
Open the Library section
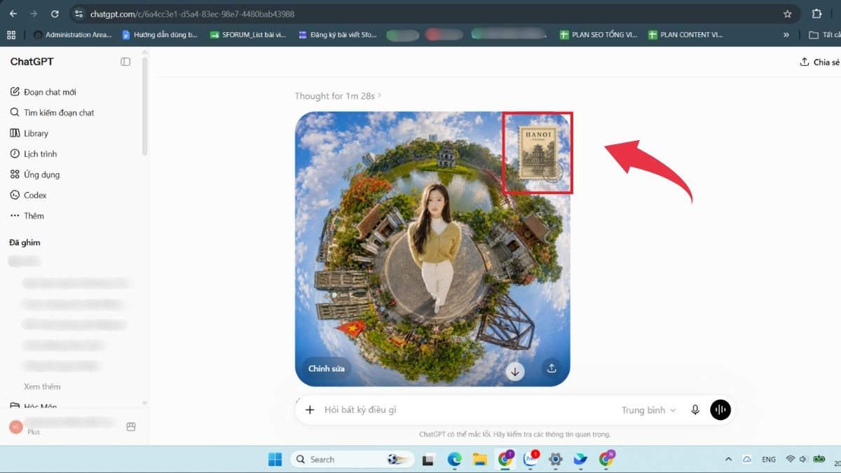point(29,133)
